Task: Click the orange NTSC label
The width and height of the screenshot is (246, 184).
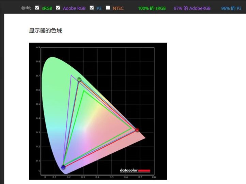Action: pyautogui.click(x=118, y=8)
